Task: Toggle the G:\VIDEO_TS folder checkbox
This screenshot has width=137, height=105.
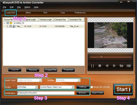Action: pyautogui.click(x=8, y=23)
